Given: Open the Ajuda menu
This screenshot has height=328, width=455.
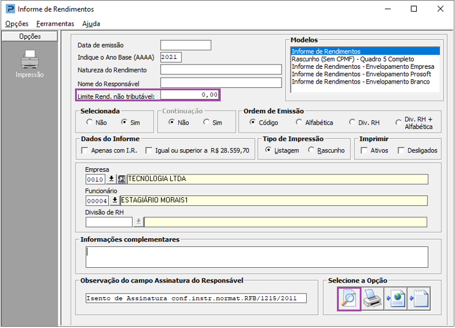Looking at the screenshot, I should point(91,24).
